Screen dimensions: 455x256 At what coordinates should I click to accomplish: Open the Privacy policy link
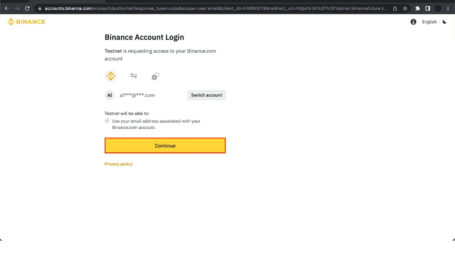pos(118,164)
